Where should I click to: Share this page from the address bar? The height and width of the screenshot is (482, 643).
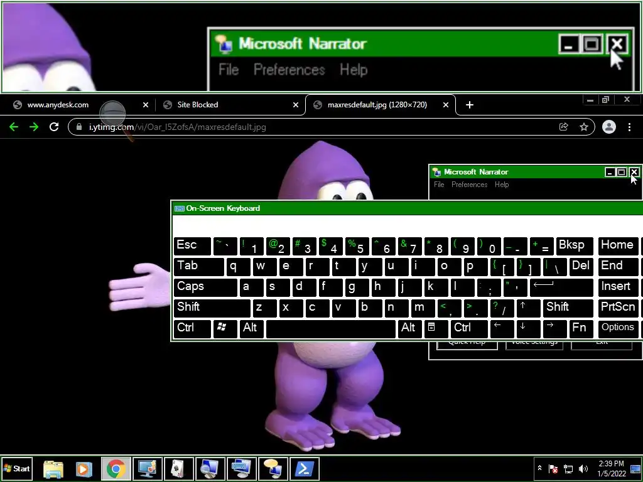[x=563, y=127]
